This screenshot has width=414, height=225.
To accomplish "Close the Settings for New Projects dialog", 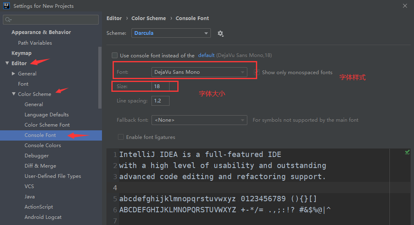I will pyautogui.click(x=405, y=6).
